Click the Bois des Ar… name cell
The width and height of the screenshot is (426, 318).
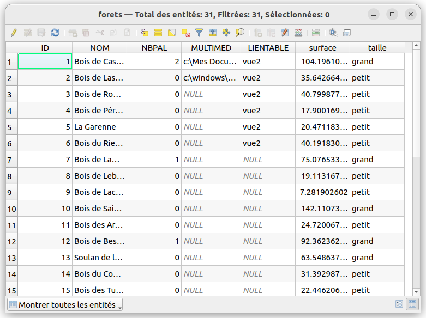(x=100, y=225)
